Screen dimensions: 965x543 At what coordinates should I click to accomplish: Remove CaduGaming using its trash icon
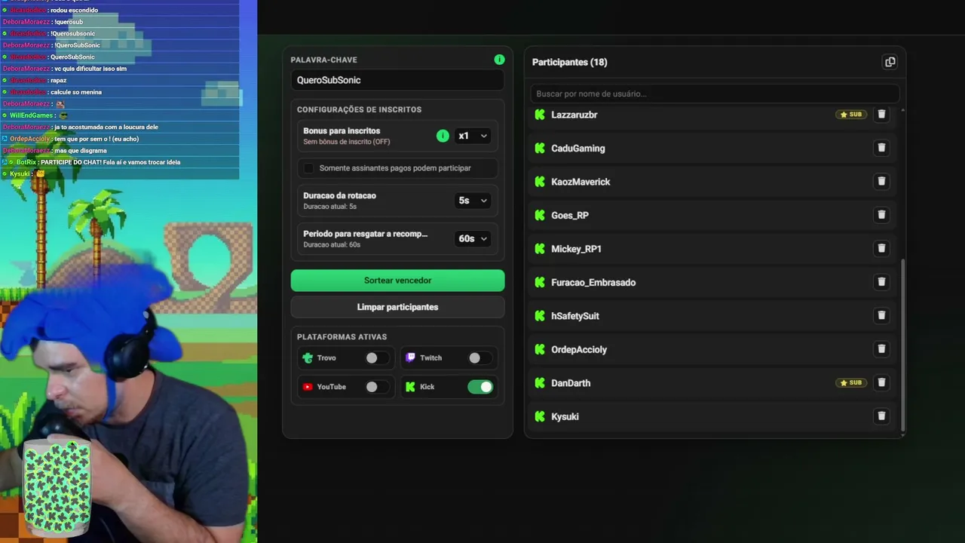coord(881,148)
